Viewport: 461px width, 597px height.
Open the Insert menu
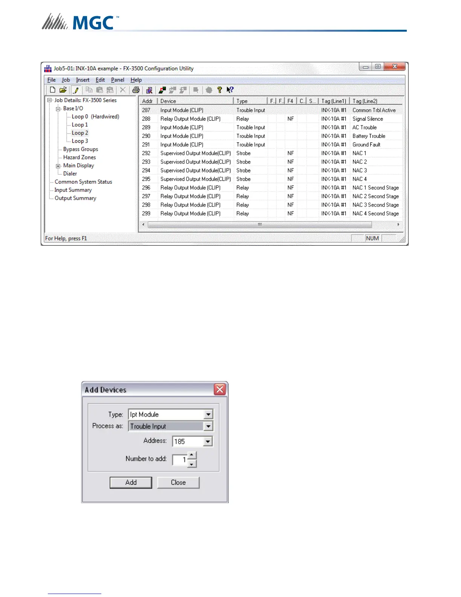tap(82, 80)
